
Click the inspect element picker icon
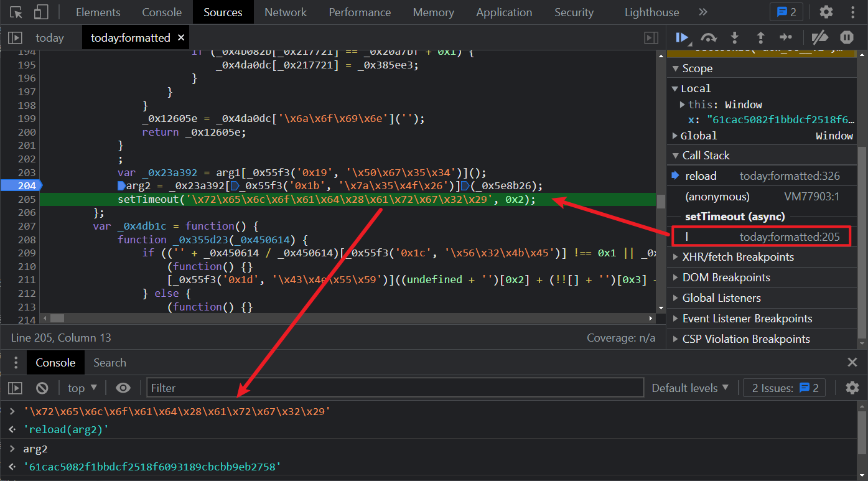pos(17,12)
